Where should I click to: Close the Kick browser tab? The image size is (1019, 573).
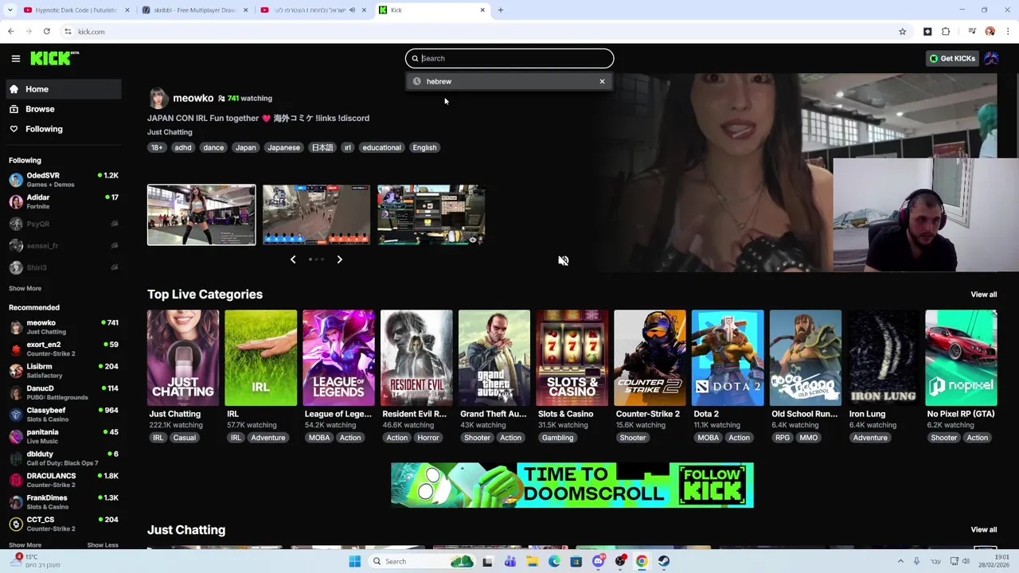pyautogui.click(x=482, y=10)
